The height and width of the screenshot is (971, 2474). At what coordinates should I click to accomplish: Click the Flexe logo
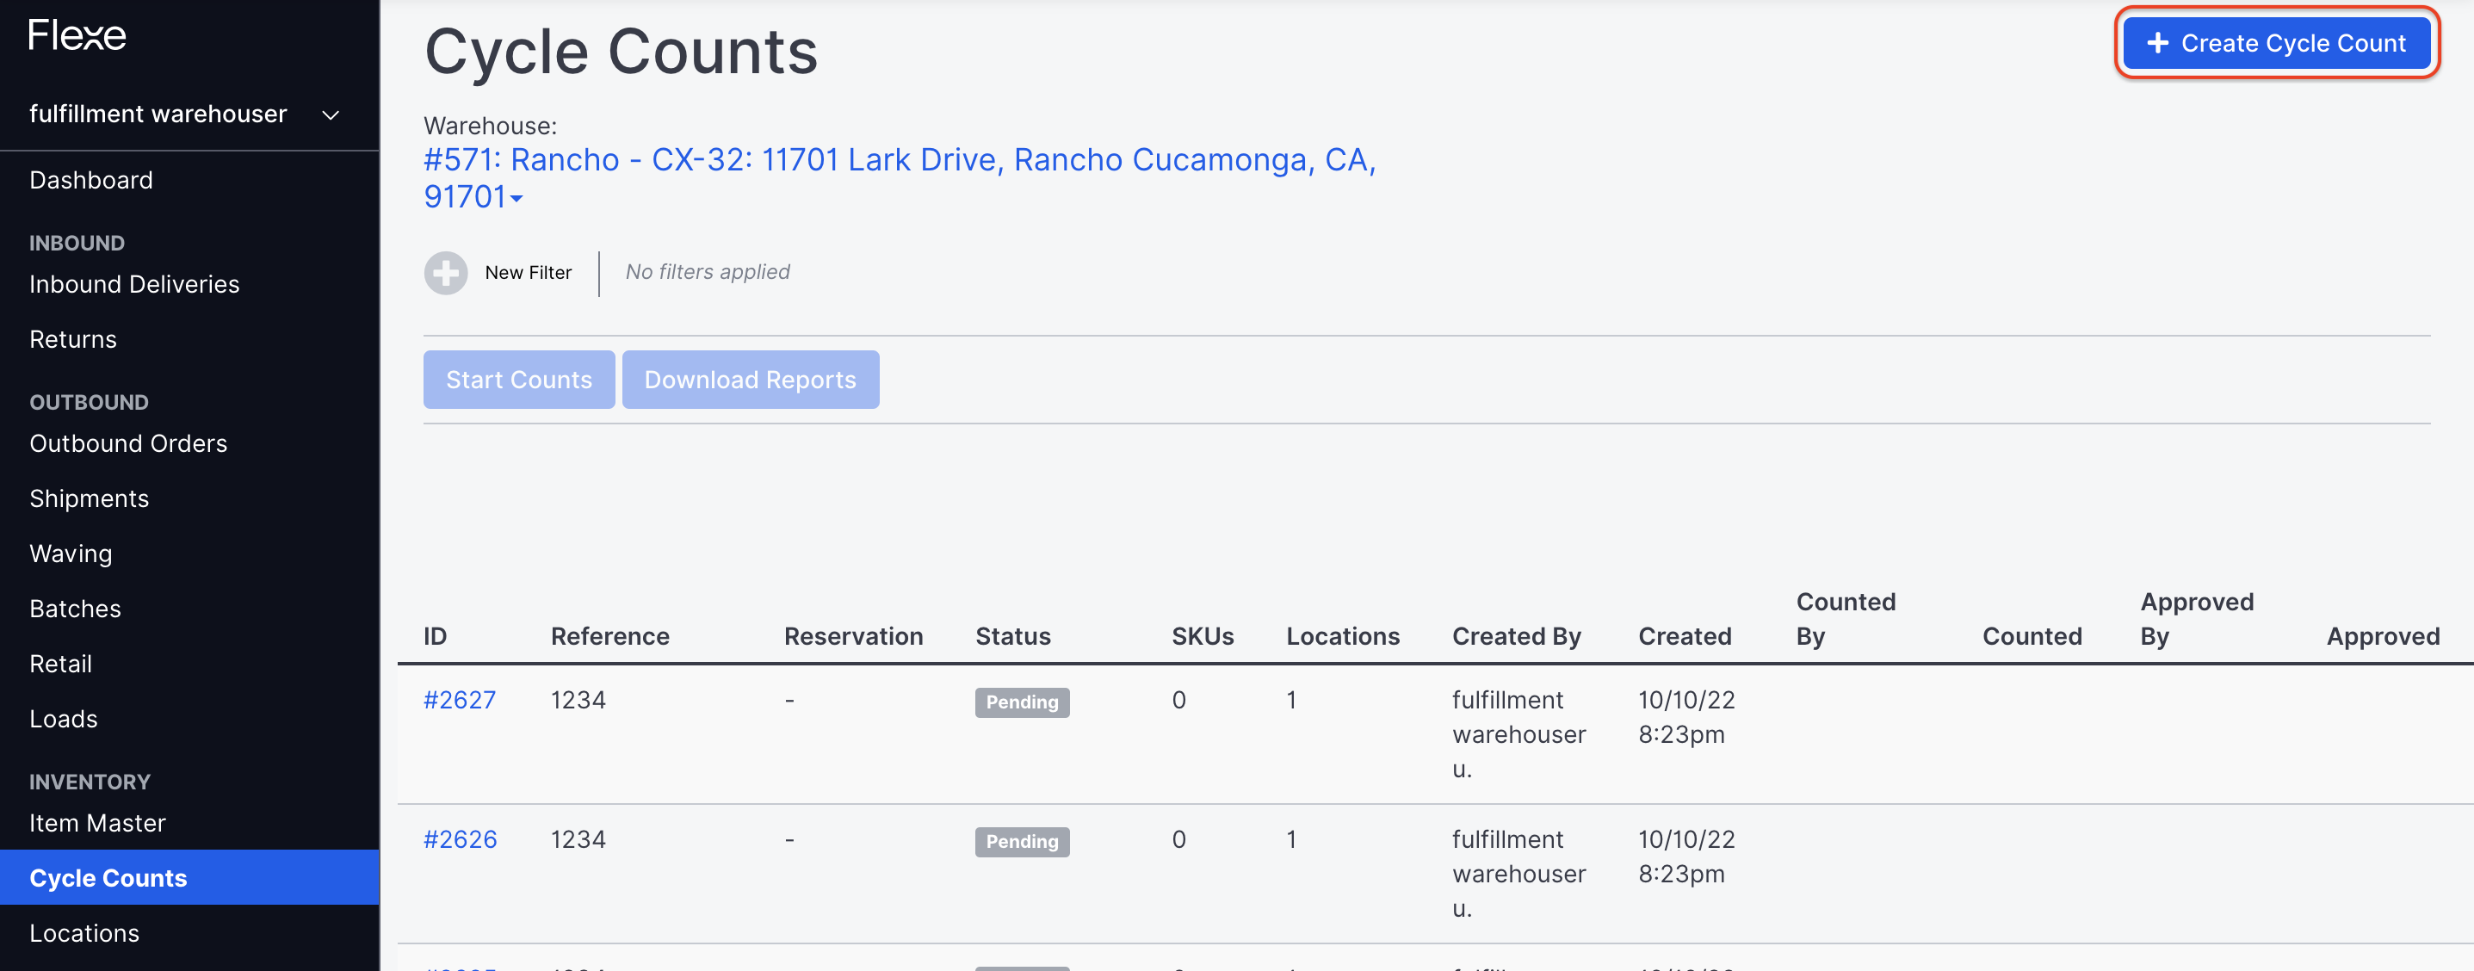tap(77, 35)
